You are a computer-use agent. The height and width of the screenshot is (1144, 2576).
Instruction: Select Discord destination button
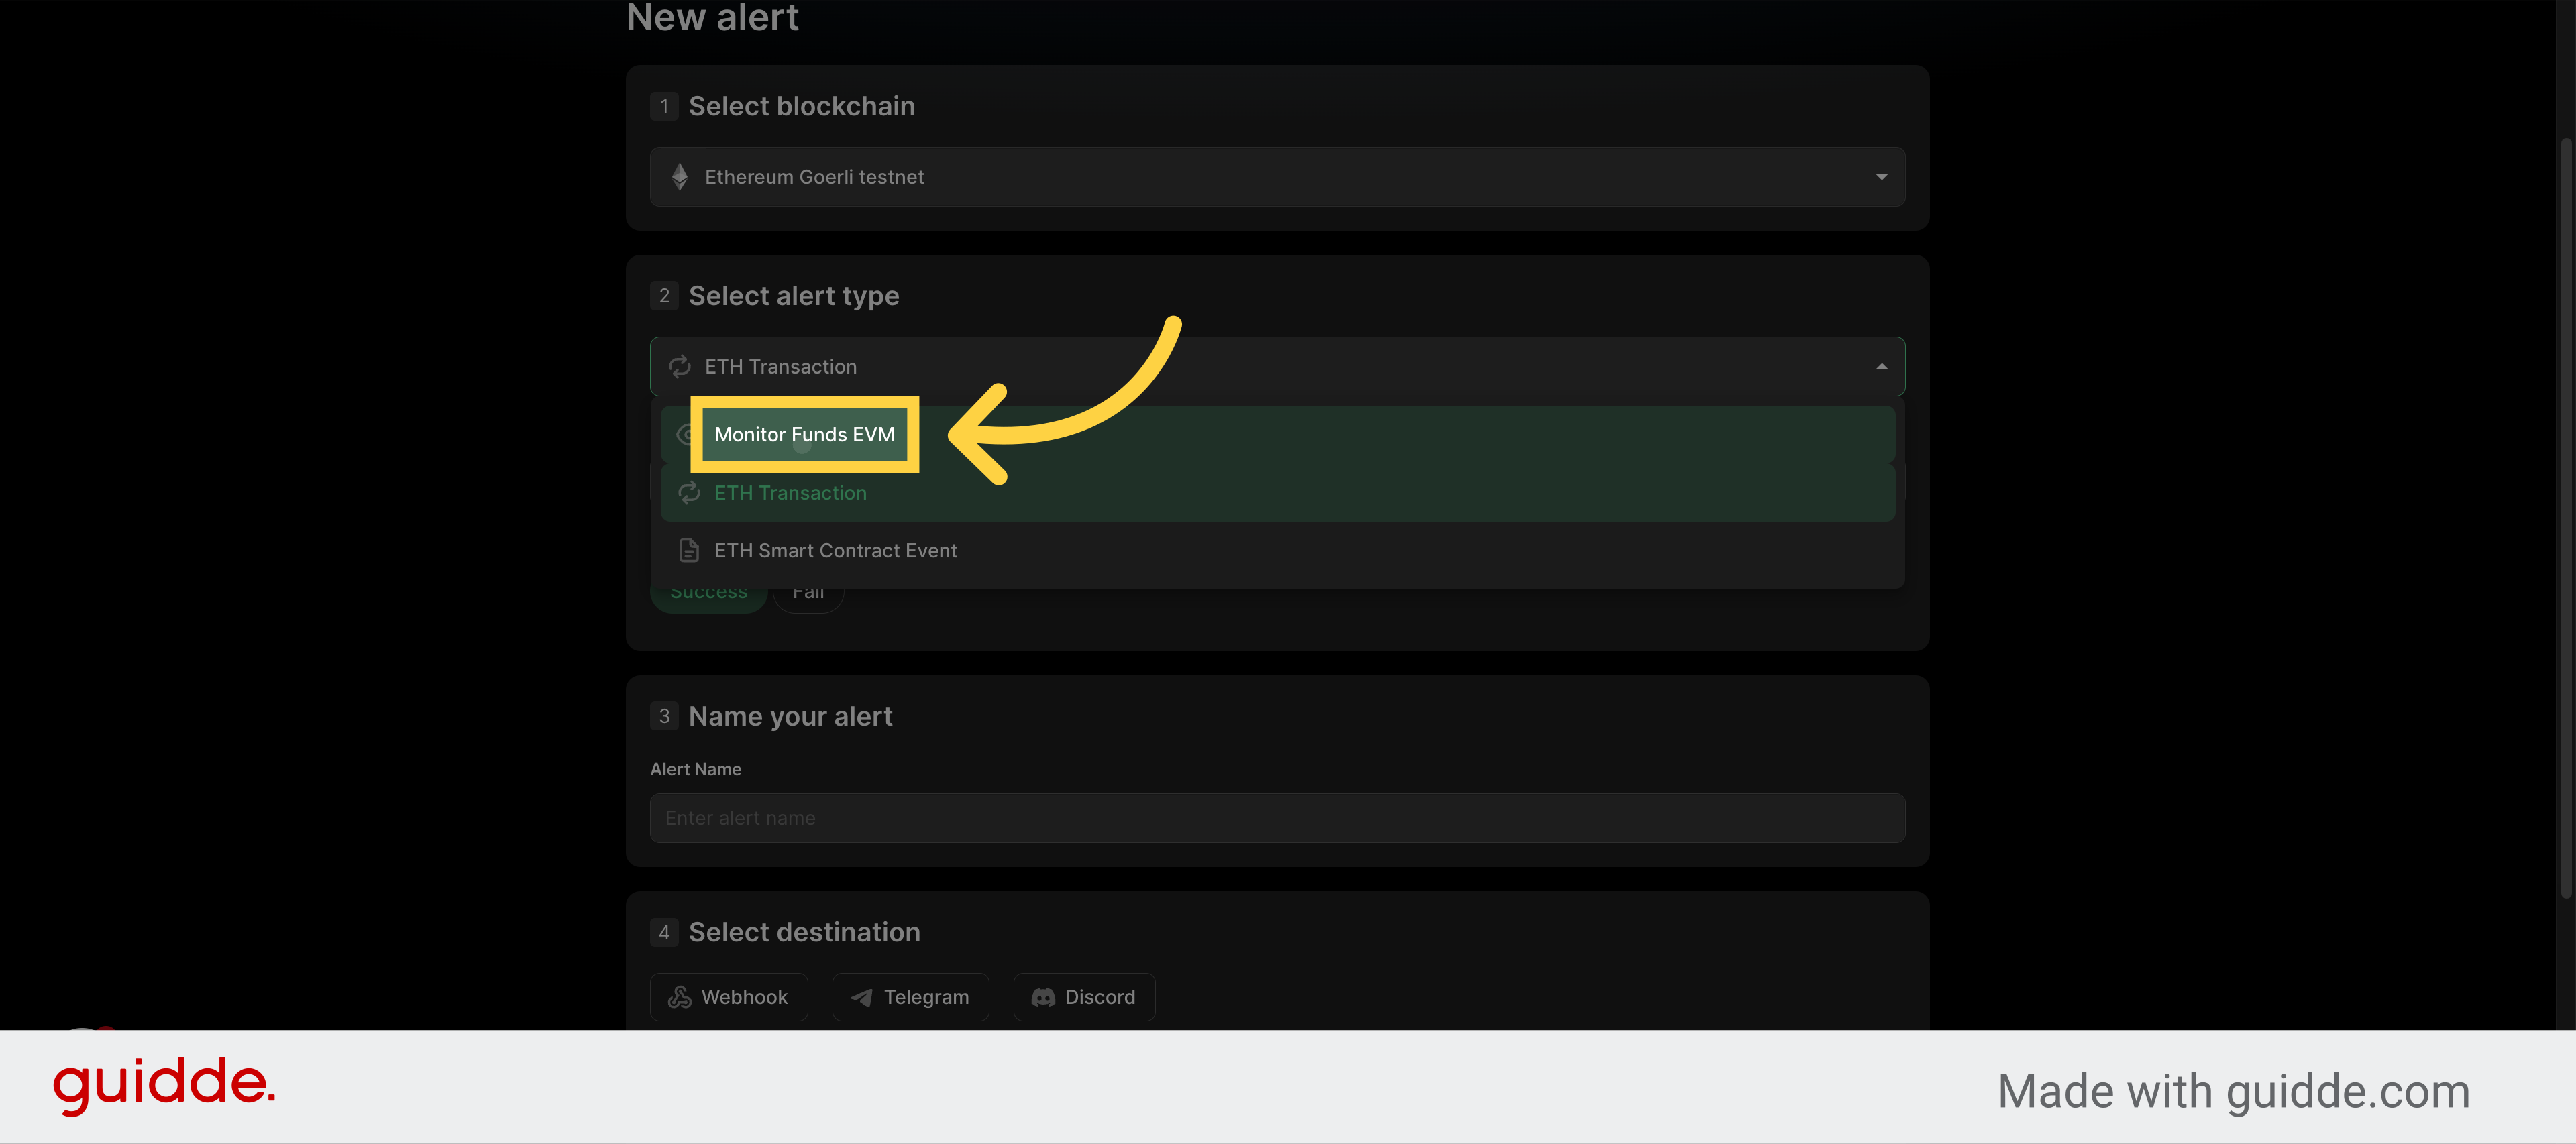[1084, 997]
